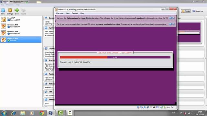207x116 pixels.
Task: Click the first icon on Auto capture keyboard notice
Action: coord(170,18)
